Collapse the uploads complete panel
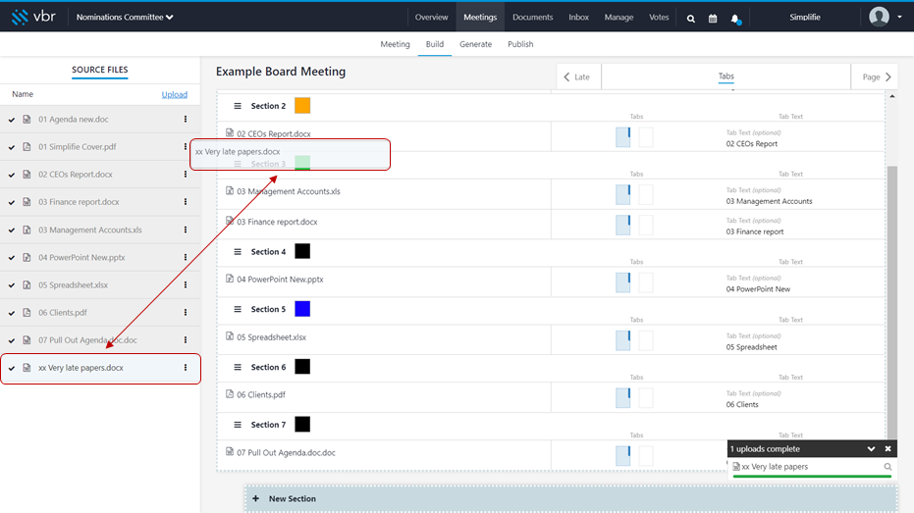 point(871,449)
